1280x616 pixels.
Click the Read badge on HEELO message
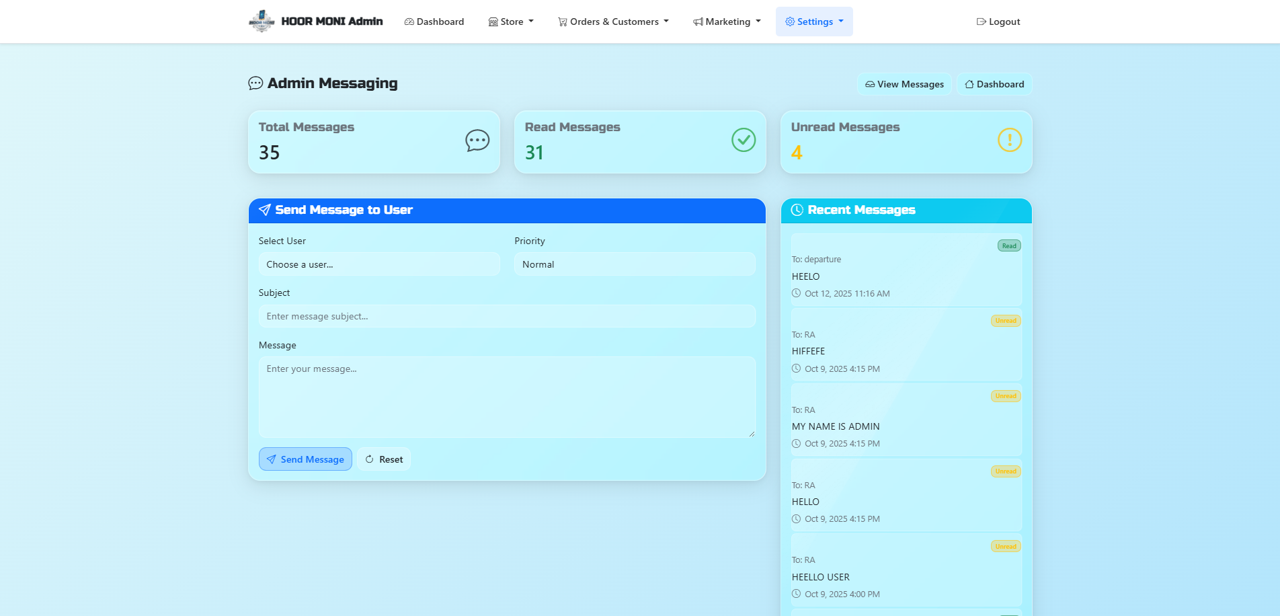point(1009,245)
